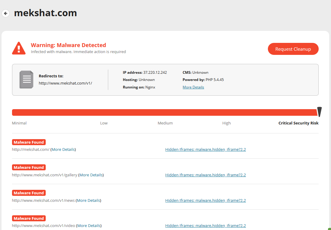
Task: Click the Malware Found badge above the gallery URL
Action: pos(29,167)
